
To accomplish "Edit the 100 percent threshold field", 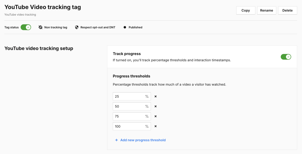I will 132,127.
